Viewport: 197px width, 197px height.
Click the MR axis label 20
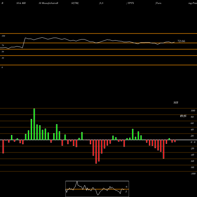192,136
